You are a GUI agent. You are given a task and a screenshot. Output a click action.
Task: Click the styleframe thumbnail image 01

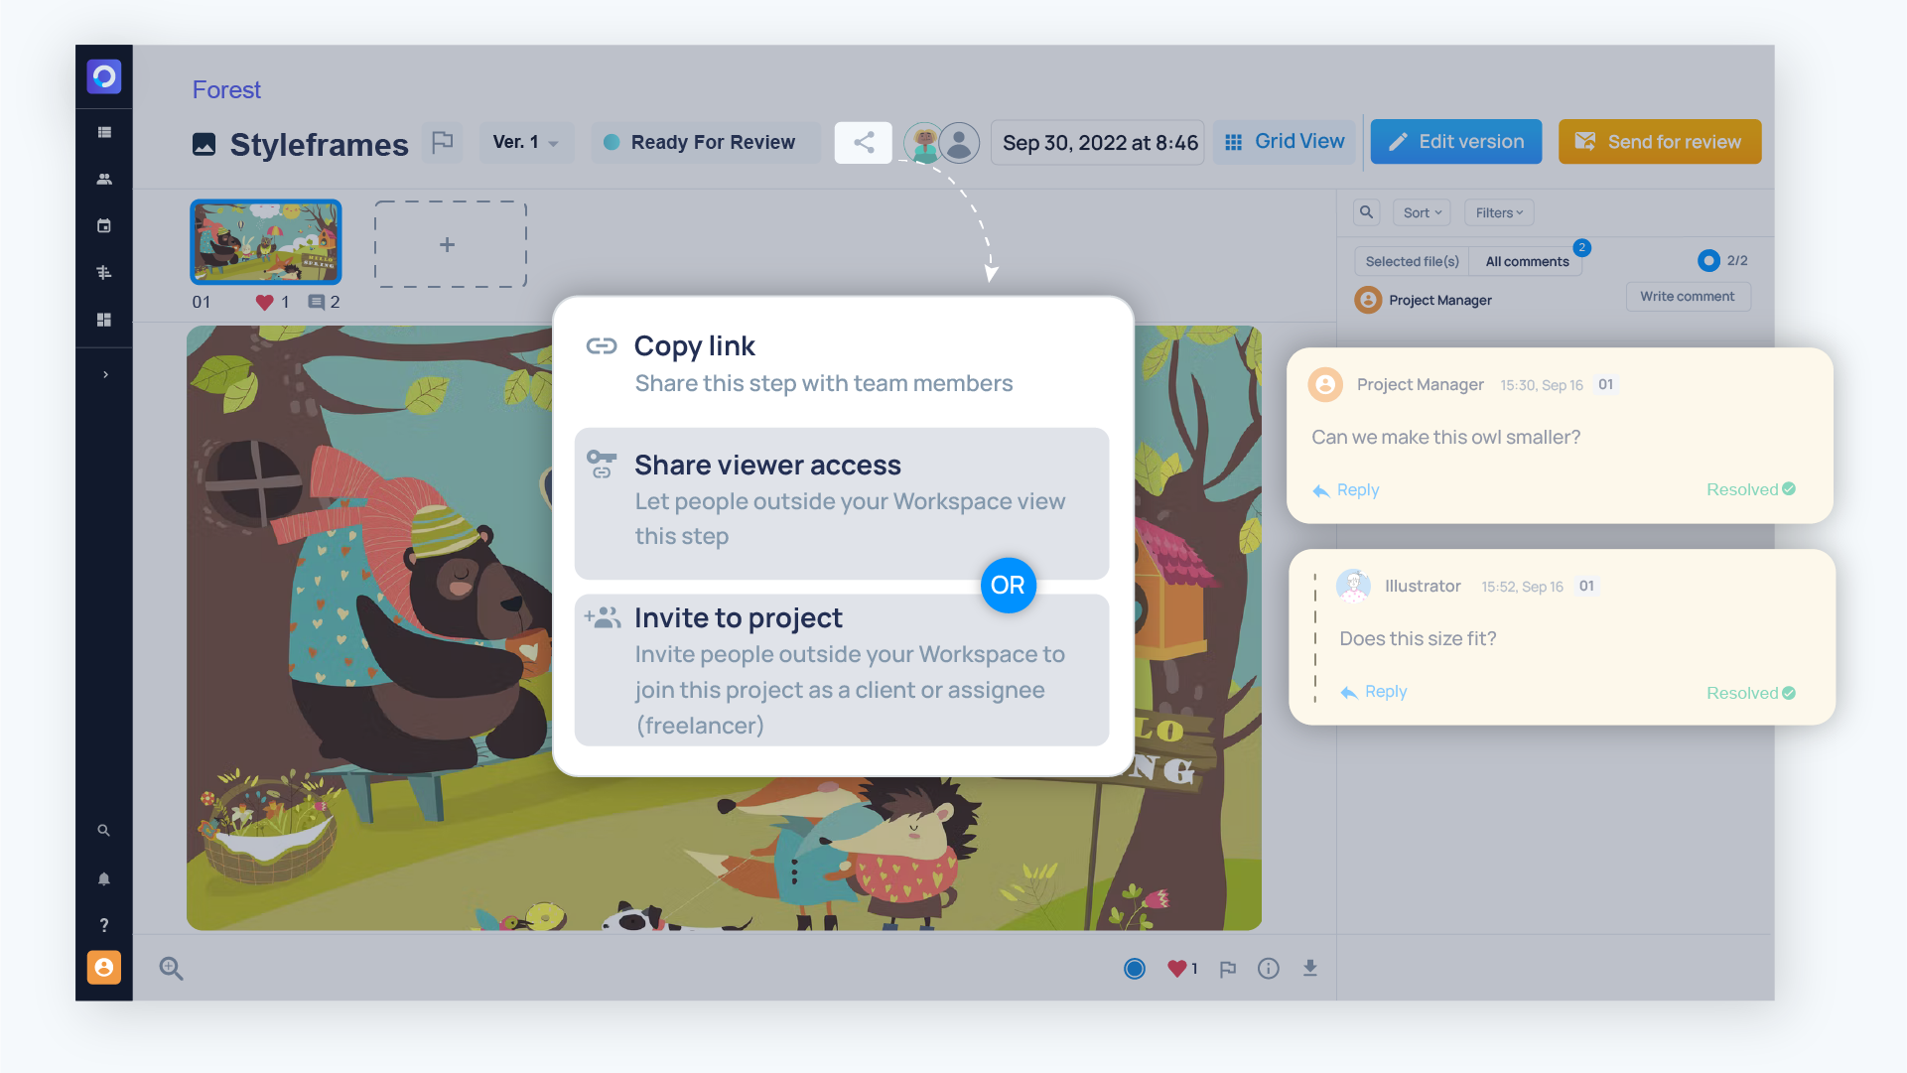[267, 242]
